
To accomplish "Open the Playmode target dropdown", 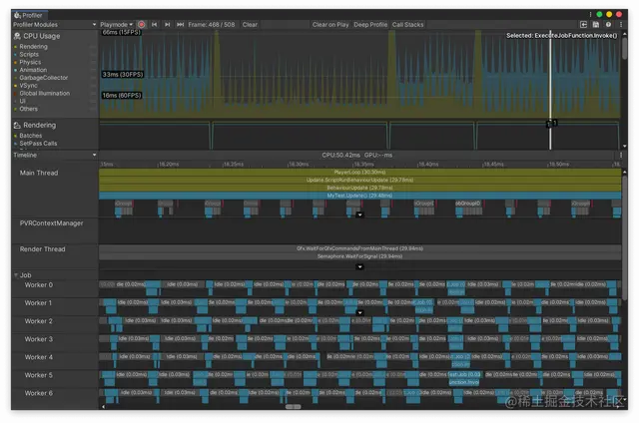I will (x=117, y=24).
